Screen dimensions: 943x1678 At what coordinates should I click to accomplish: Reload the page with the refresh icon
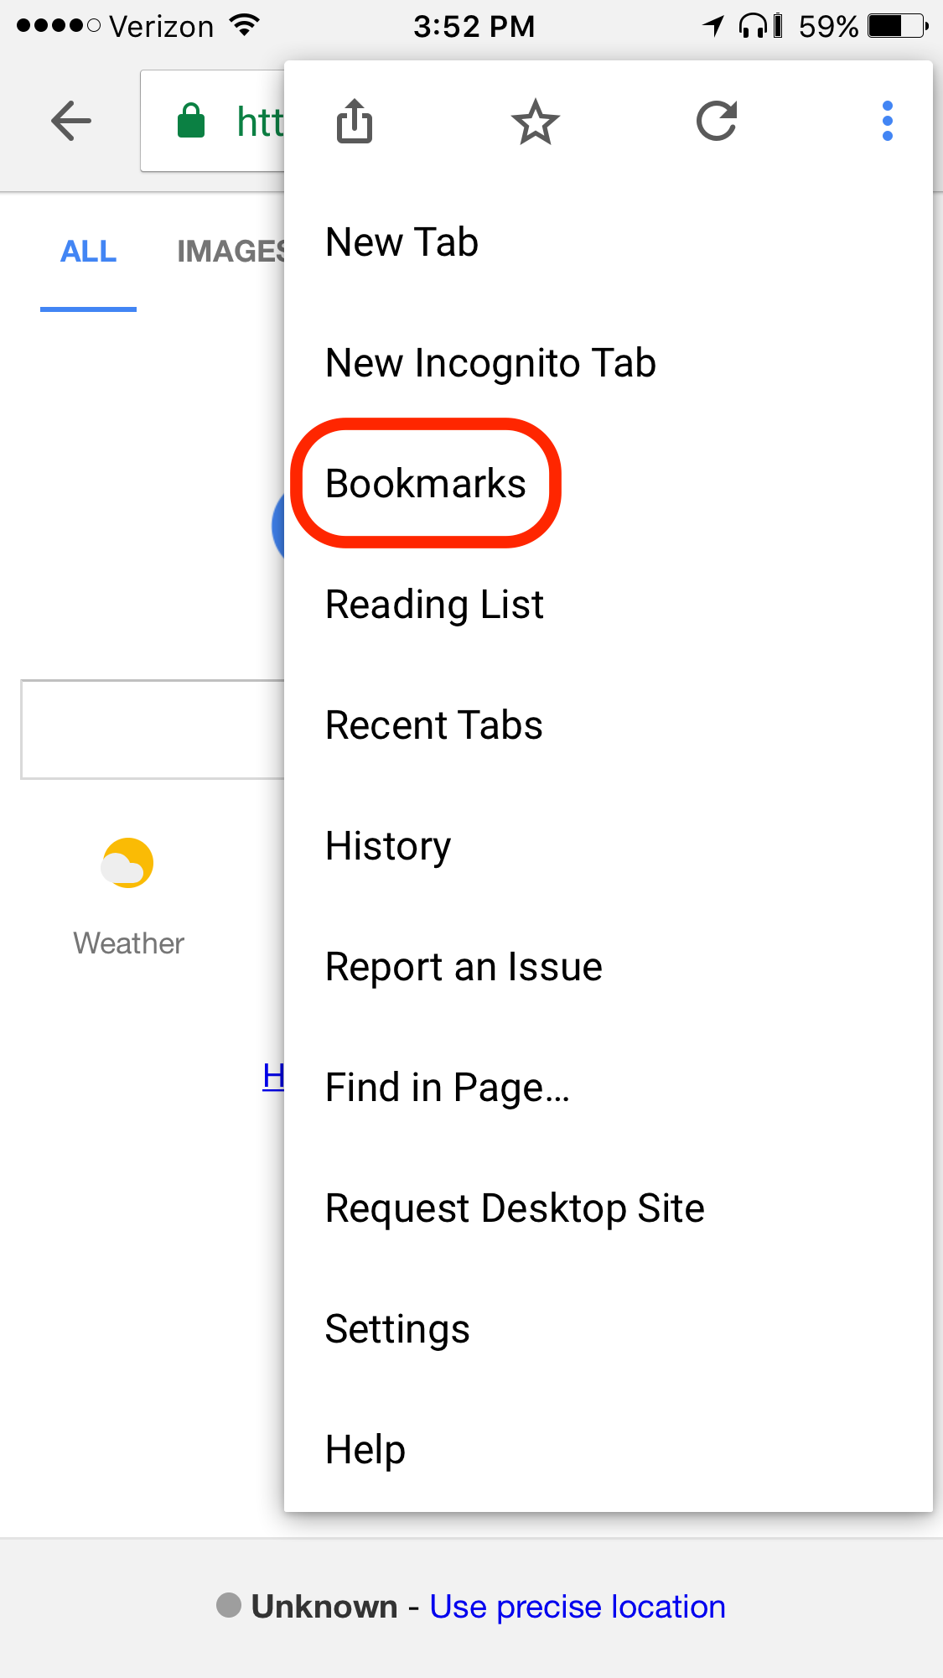[717, 122]
